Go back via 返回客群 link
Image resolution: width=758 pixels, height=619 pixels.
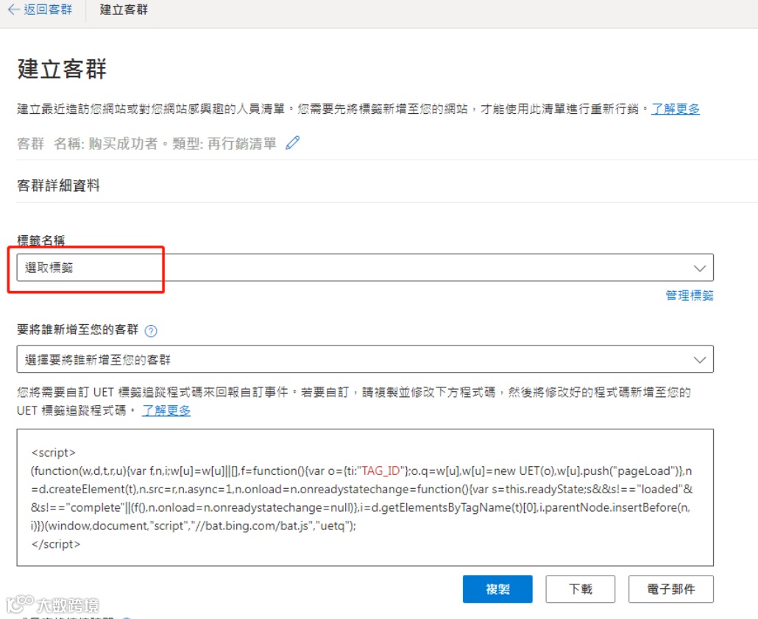click(x=47, y=10)
